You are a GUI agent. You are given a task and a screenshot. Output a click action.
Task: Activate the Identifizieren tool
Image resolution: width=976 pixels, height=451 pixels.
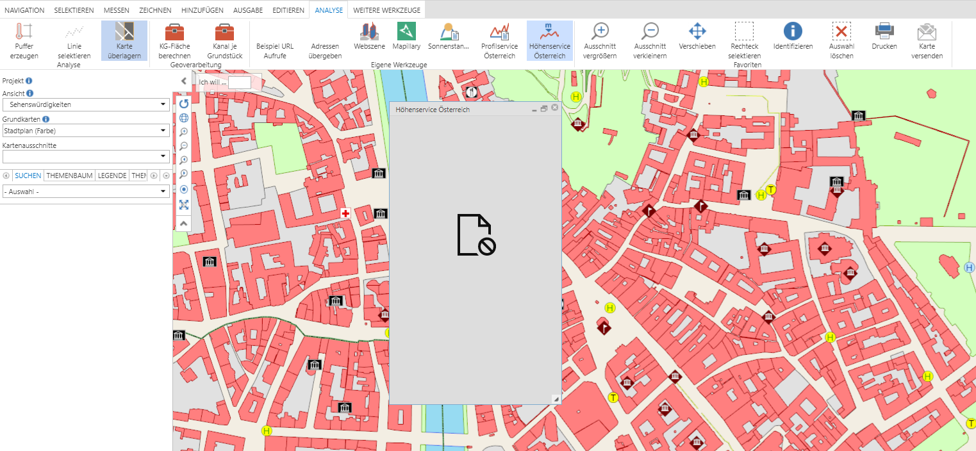click(x=793, y=36)
